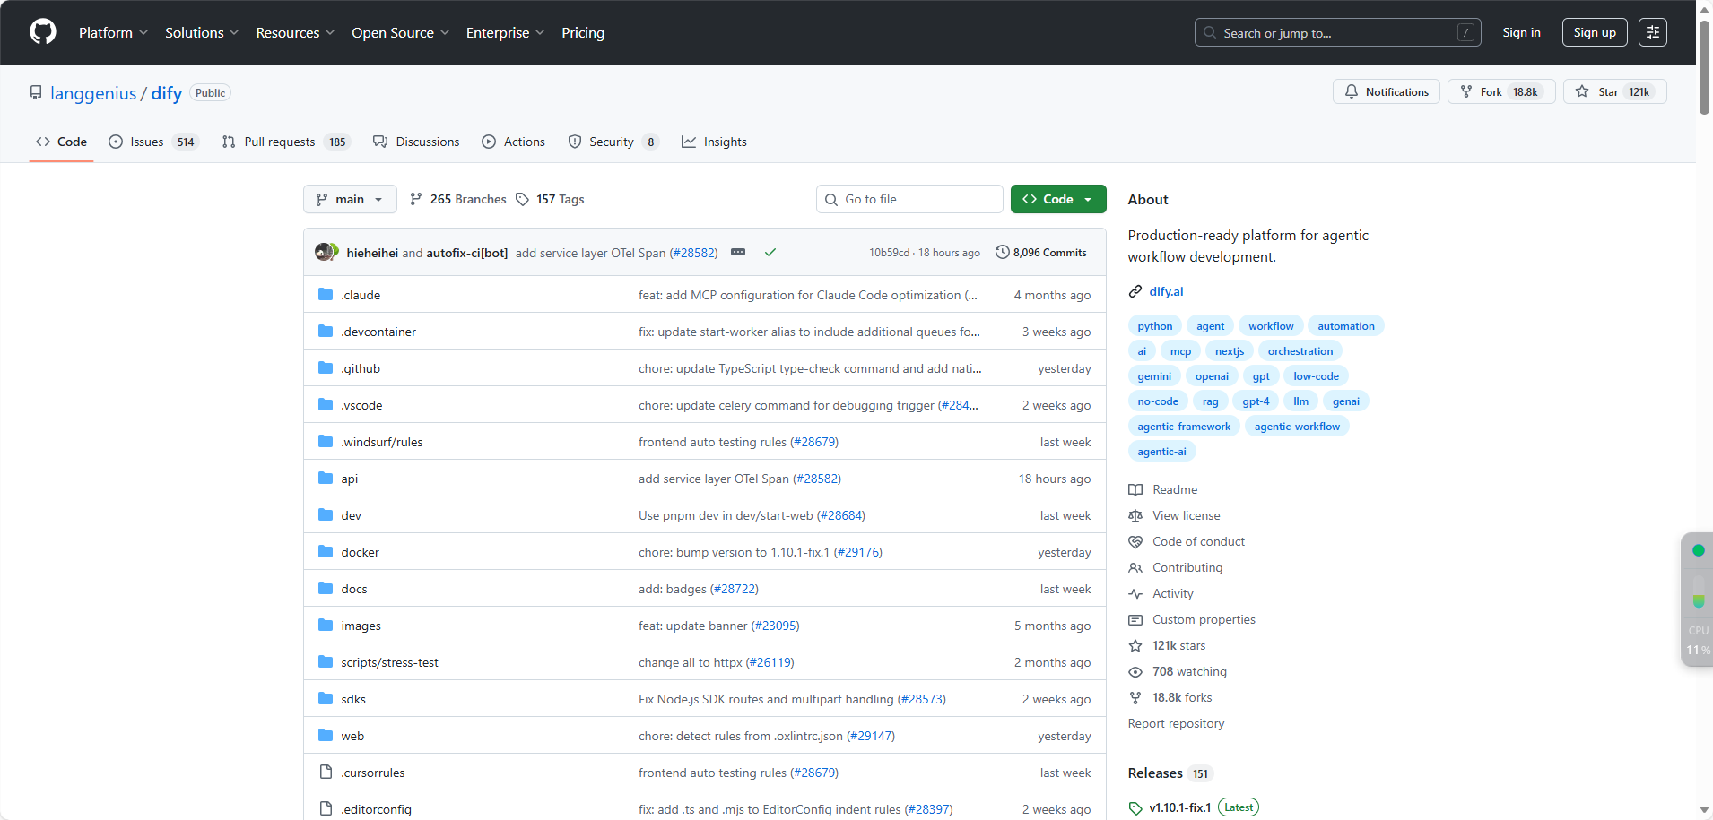Screen dimensions: 1713x820
Task: Click the Code of conduct icon
Action: click(x=1135, y=541)
